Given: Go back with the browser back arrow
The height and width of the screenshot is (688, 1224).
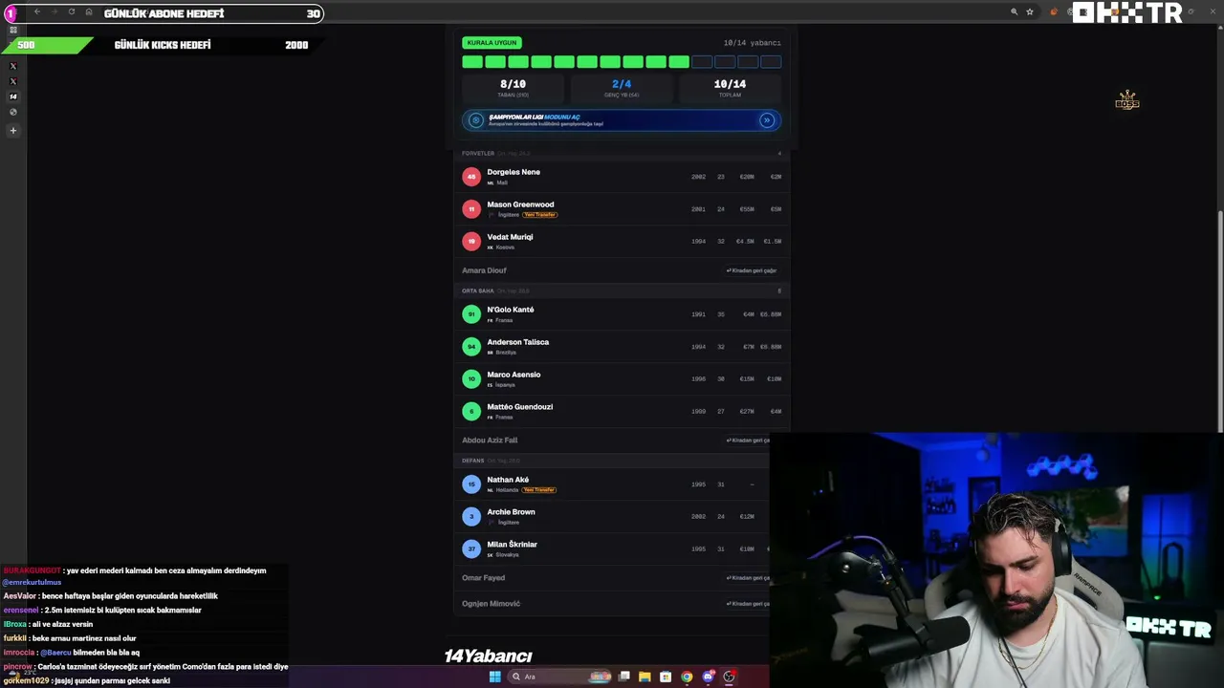Looking at the screenshot, I should pos(36,11).
